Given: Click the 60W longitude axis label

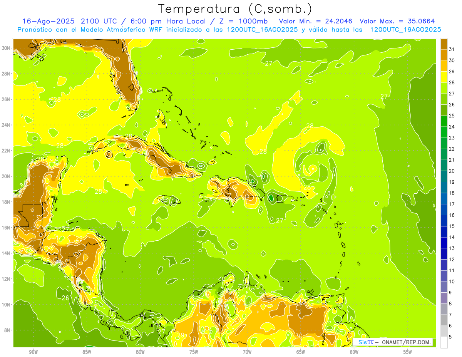Looking at the screenshot, I should pos(354,352).
